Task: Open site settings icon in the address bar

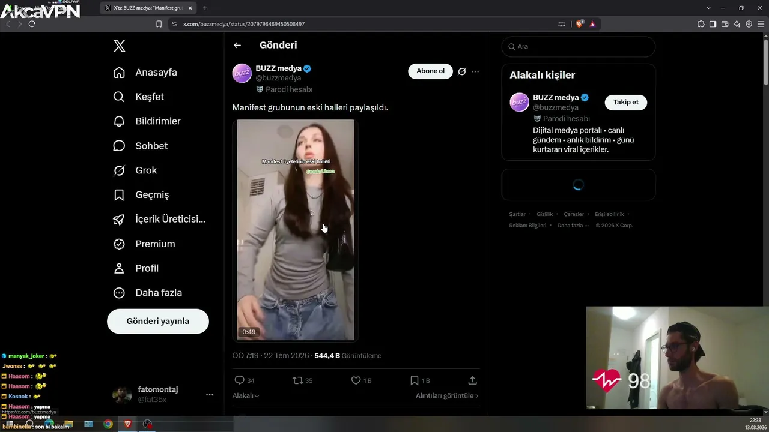Action: (174, 24)
